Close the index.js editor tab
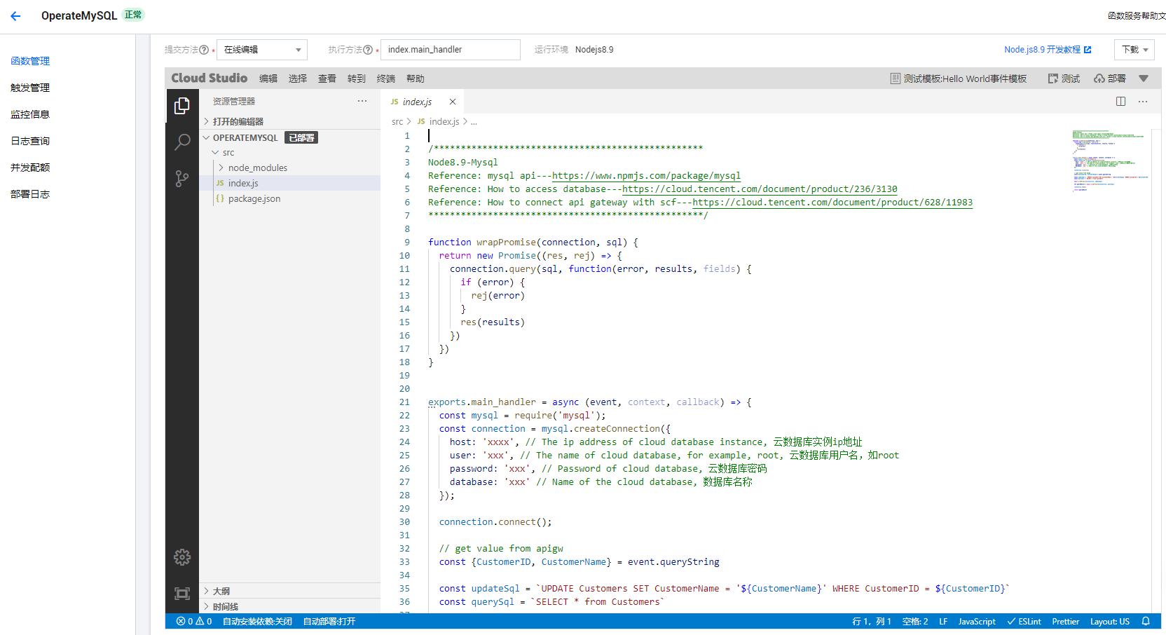 [453, 102]
